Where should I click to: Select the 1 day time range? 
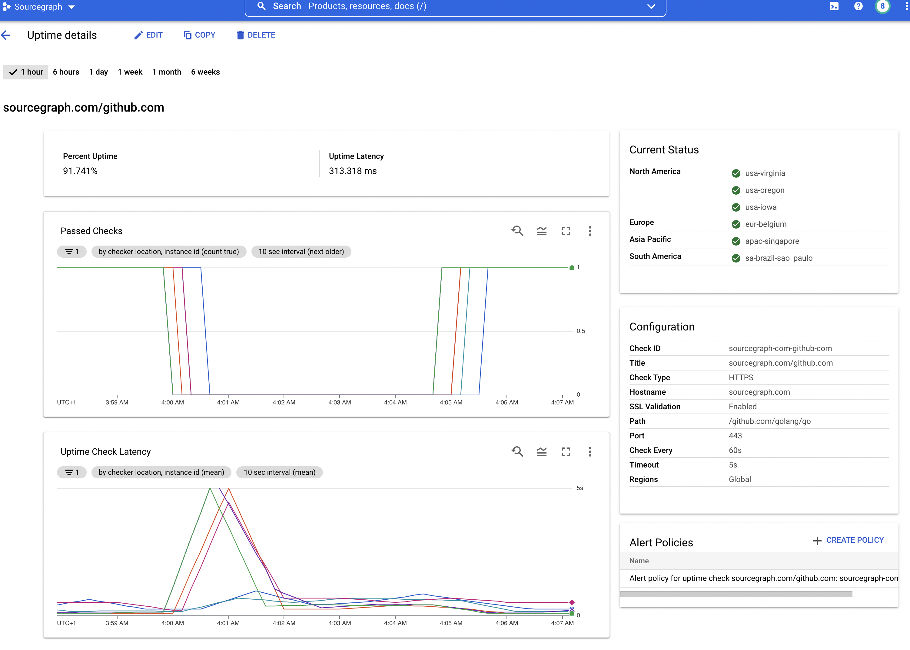pos(98,72)
